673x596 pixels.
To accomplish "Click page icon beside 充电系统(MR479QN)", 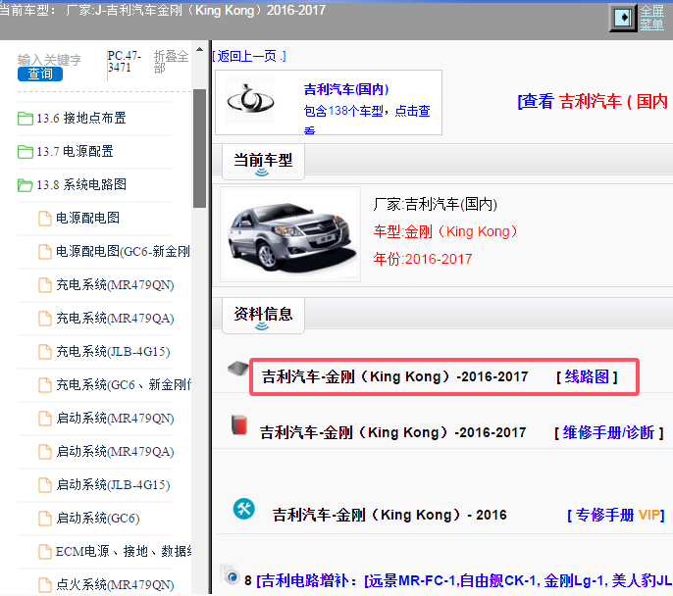I will [45, 285].
